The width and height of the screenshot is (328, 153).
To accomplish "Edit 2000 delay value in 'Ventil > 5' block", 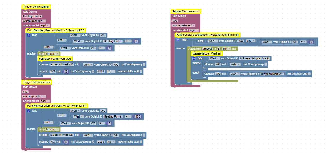I will pos(101,71).
